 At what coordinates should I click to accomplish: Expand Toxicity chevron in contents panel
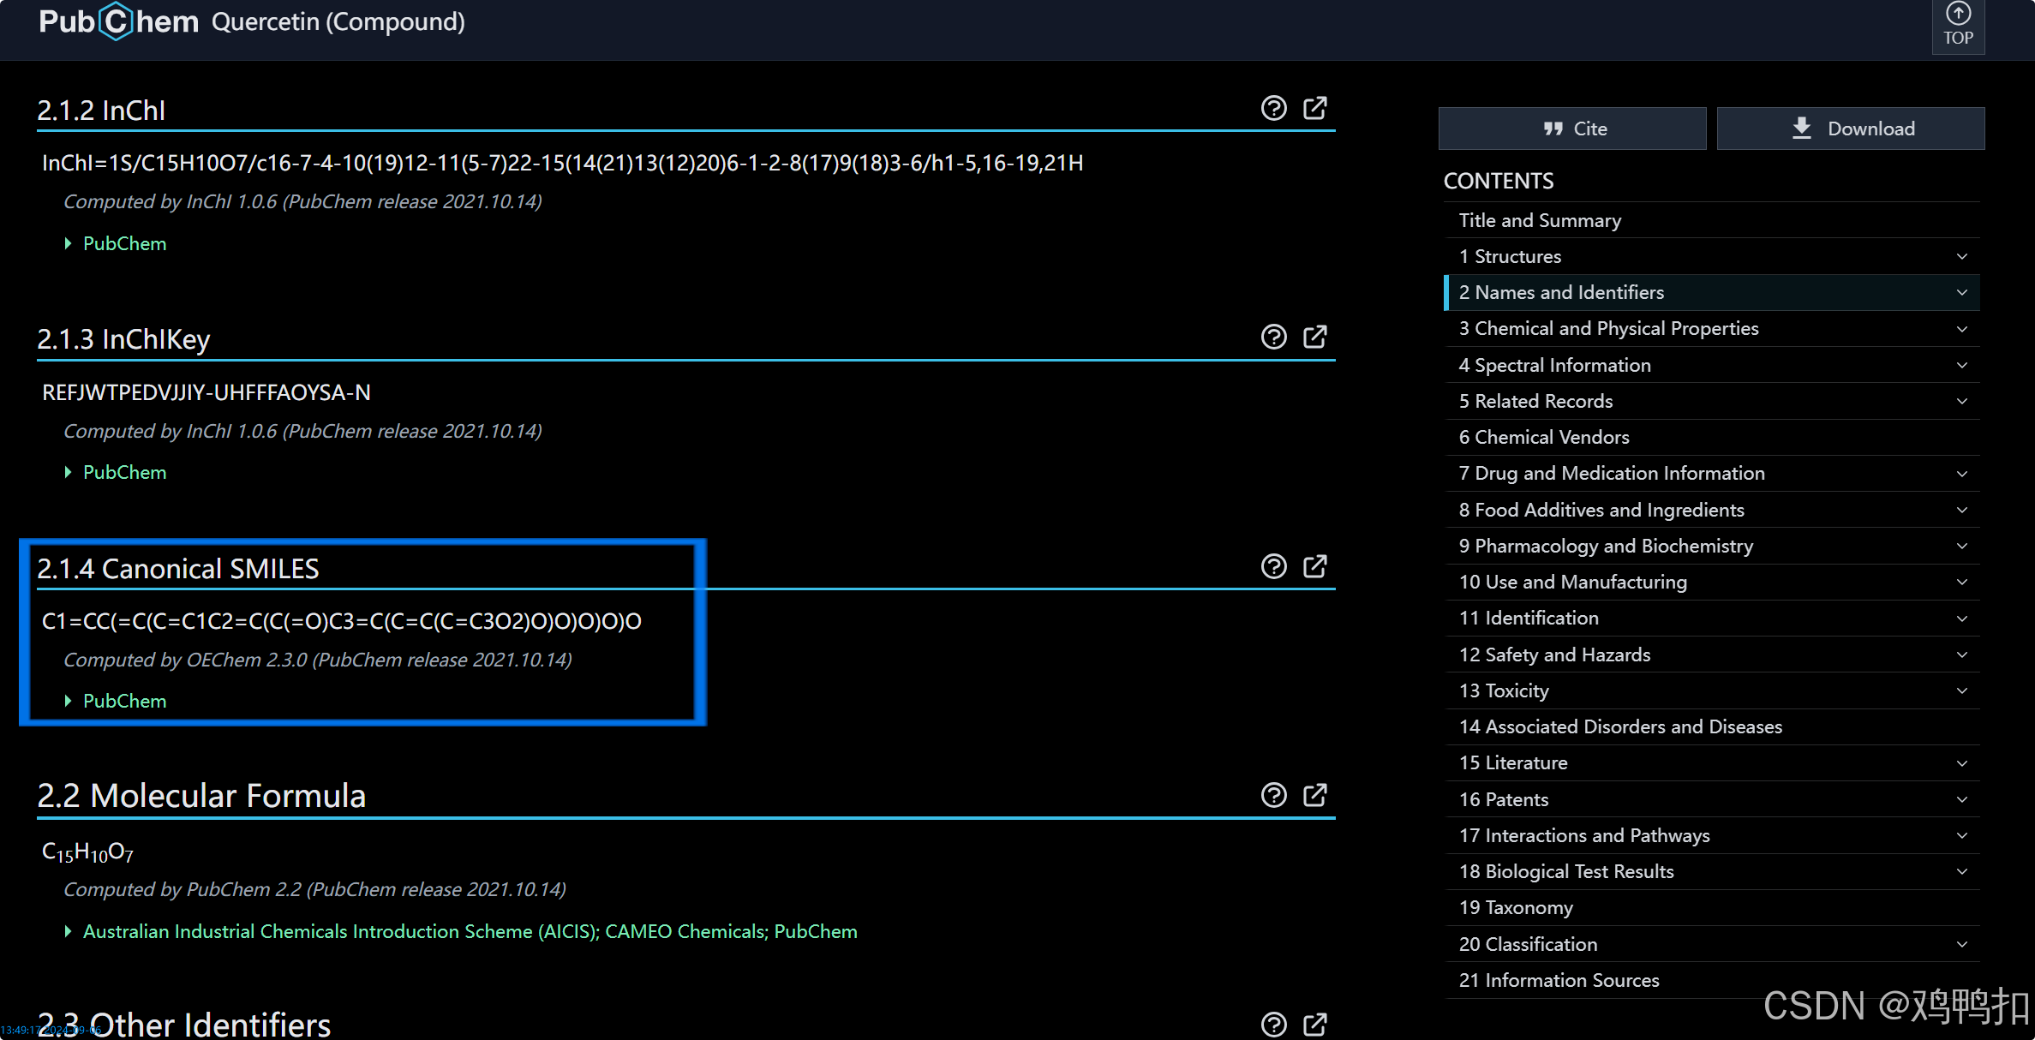coord(1961,690)
